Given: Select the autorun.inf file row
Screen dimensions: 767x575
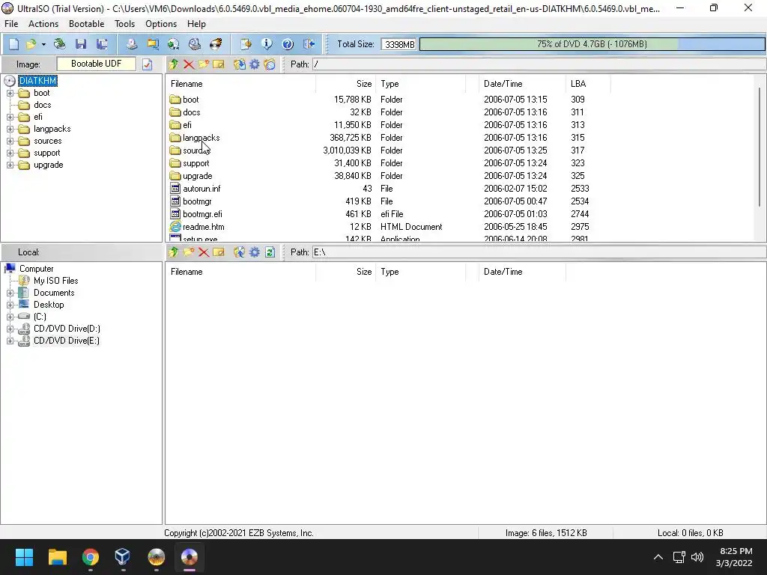Looking at the screenshot, I should tap(201, 189).
